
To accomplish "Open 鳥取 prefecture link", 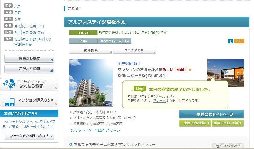I will click(18, 26).
